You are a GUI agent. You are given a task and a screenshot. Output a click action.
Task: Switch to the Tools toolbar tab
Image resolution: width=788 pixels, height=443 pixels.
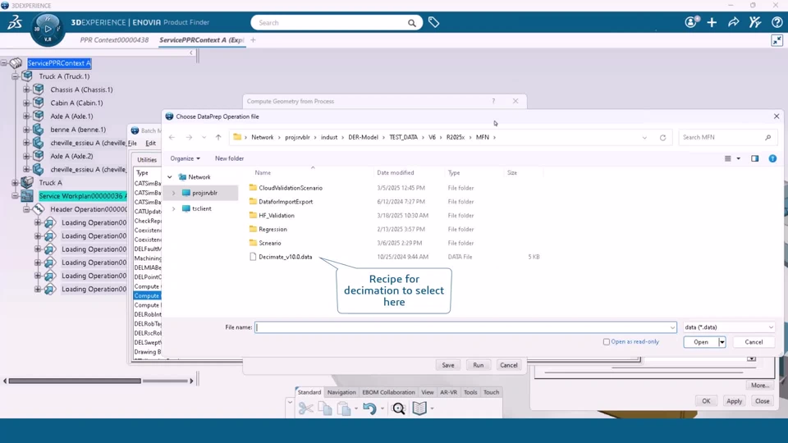click(470, 392)
